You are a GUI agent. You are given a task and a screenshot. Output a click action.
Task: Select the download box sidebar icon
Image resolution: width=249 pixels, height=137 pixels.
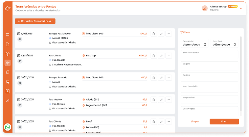click(8, 91)
